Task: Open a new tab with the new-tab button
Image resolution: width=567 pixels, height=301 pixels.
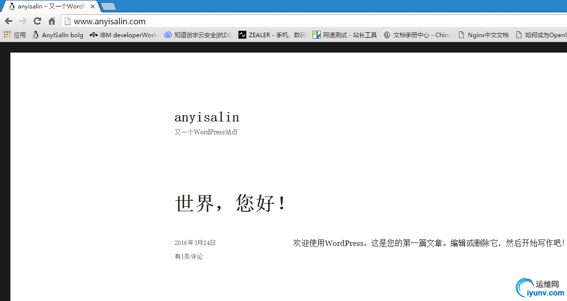Action: pyautogui.click(x=108, y=6)
